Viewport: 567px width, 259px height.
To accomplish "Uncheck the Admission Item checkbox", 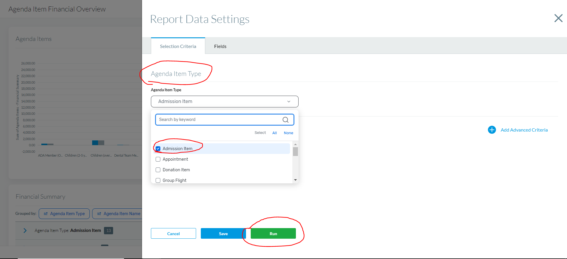I will 158,149.
